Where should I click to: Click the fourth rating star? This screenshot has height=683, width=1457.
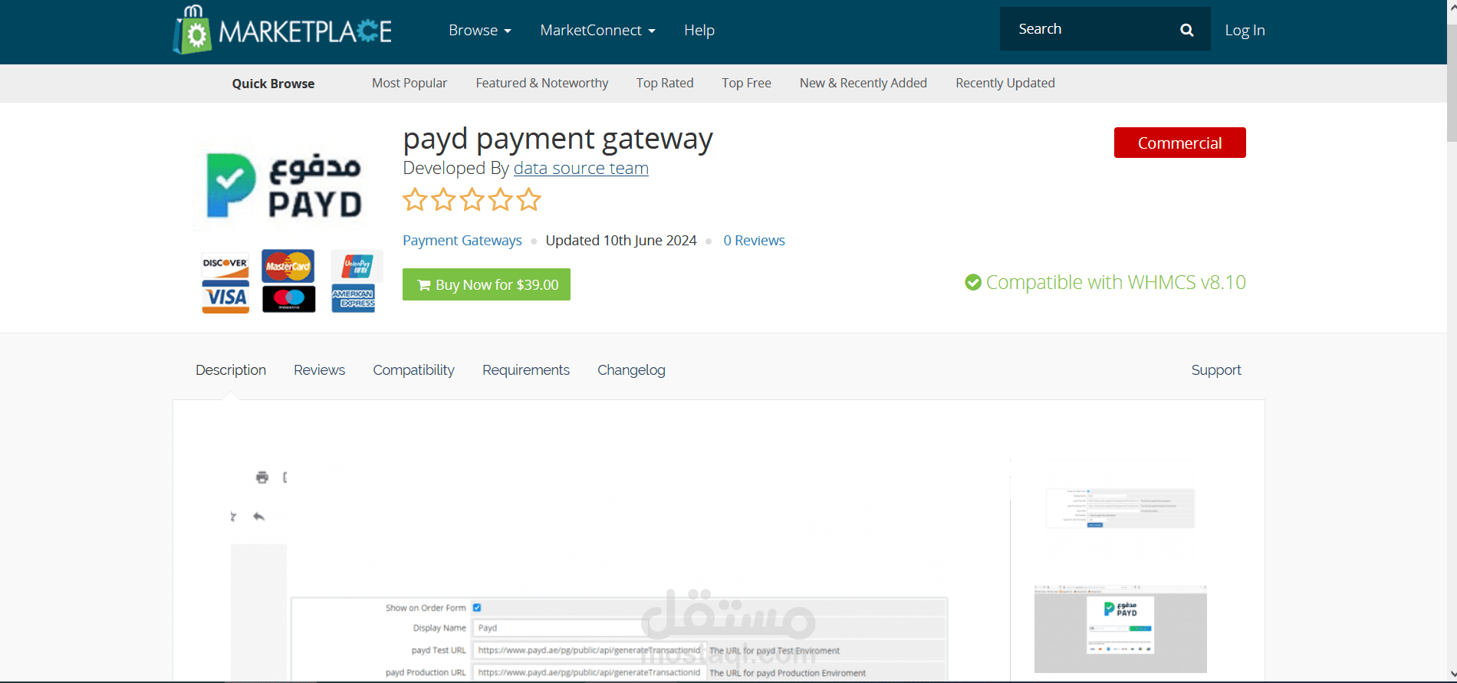500,200
